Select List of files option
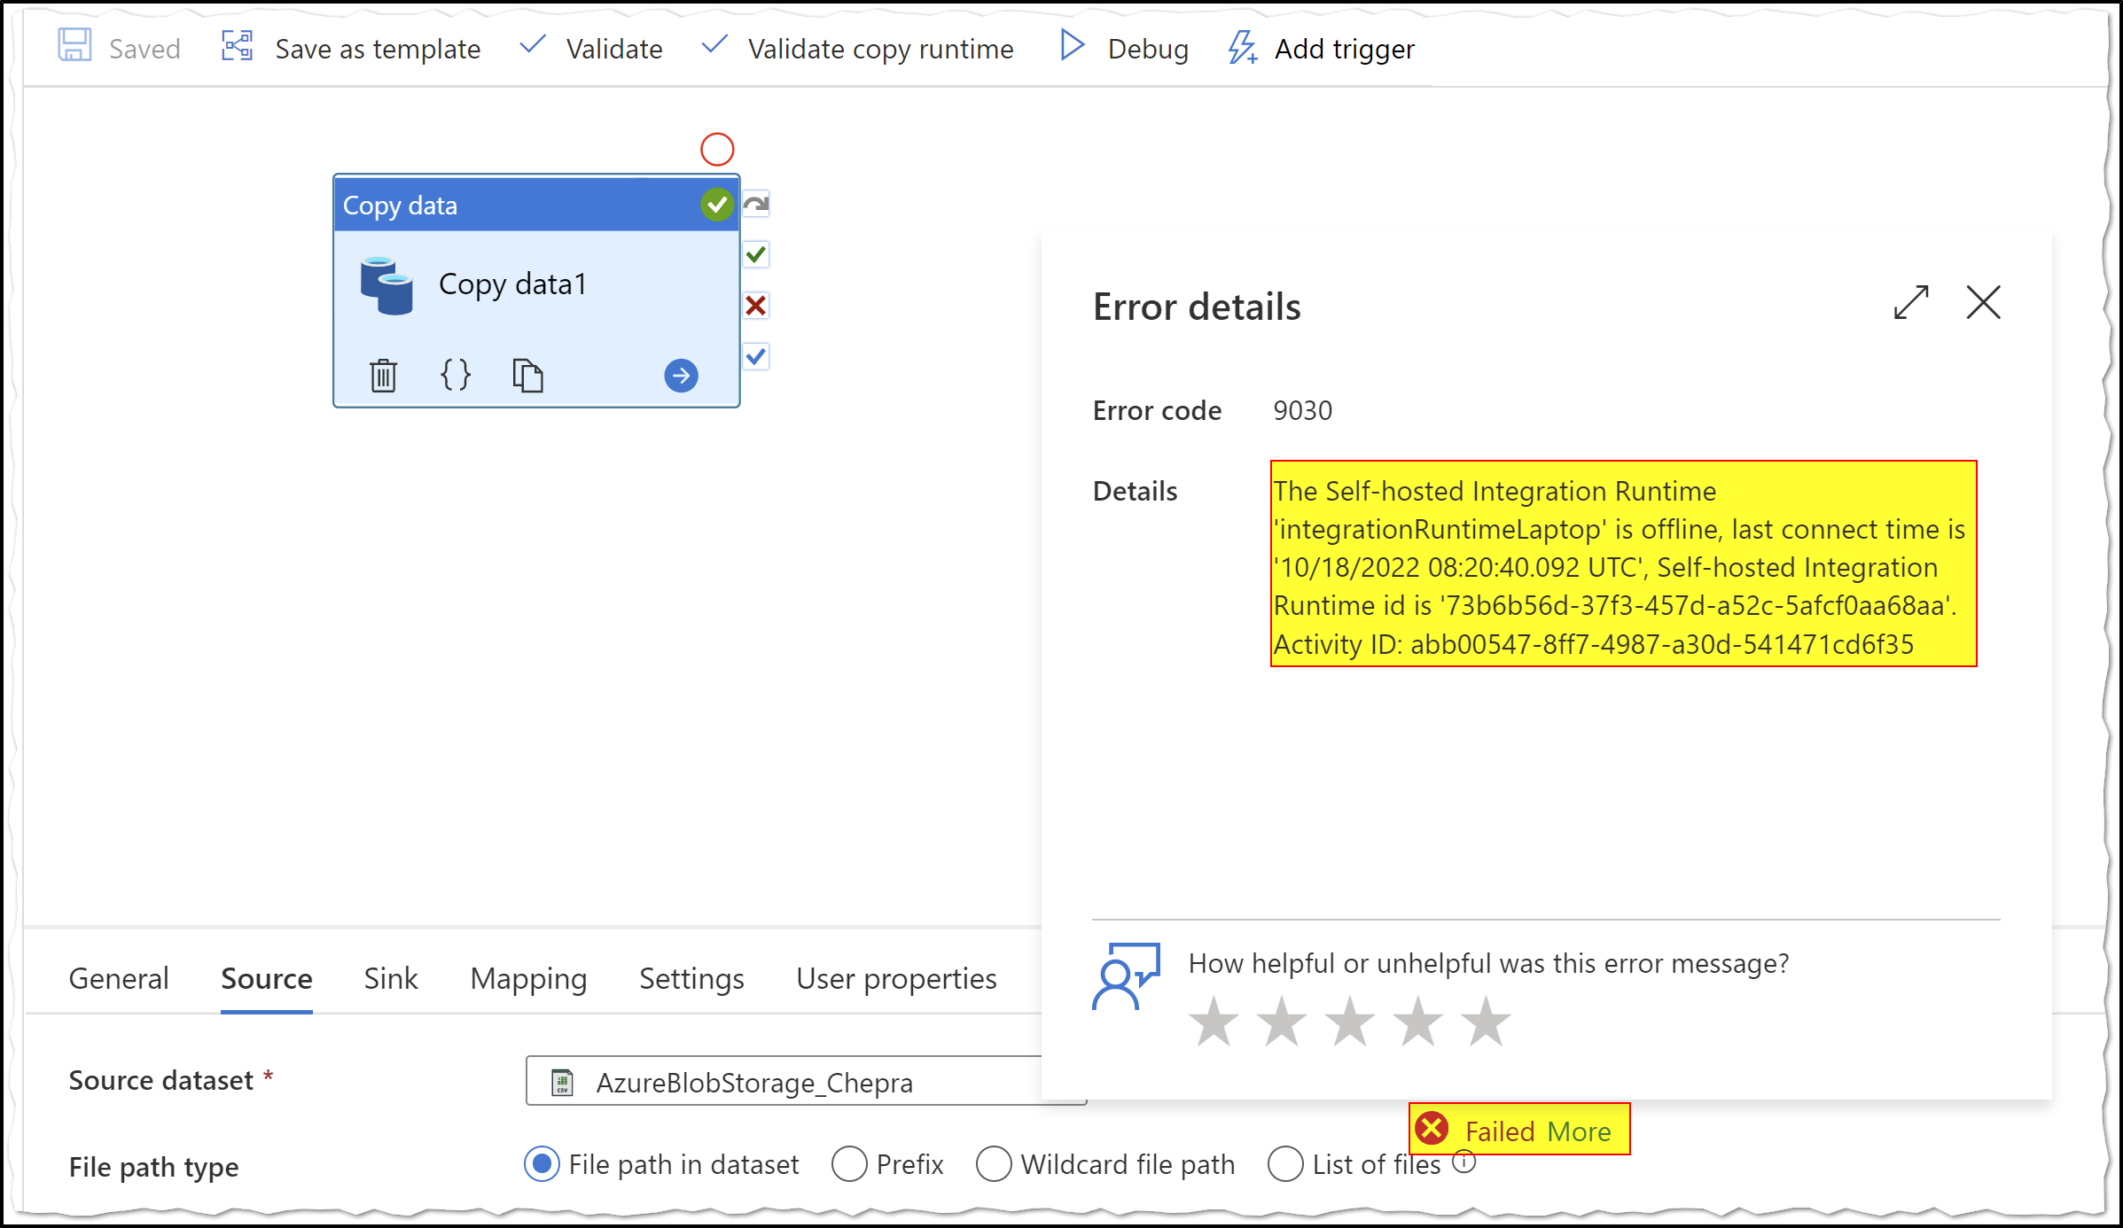 tap(1287, 1164)
